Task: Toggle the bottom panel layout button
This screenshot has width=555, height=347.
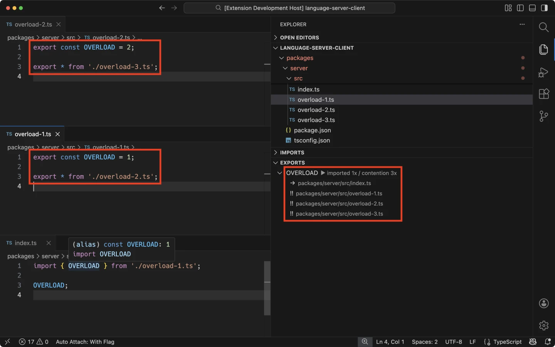Action: click(532, 8)
